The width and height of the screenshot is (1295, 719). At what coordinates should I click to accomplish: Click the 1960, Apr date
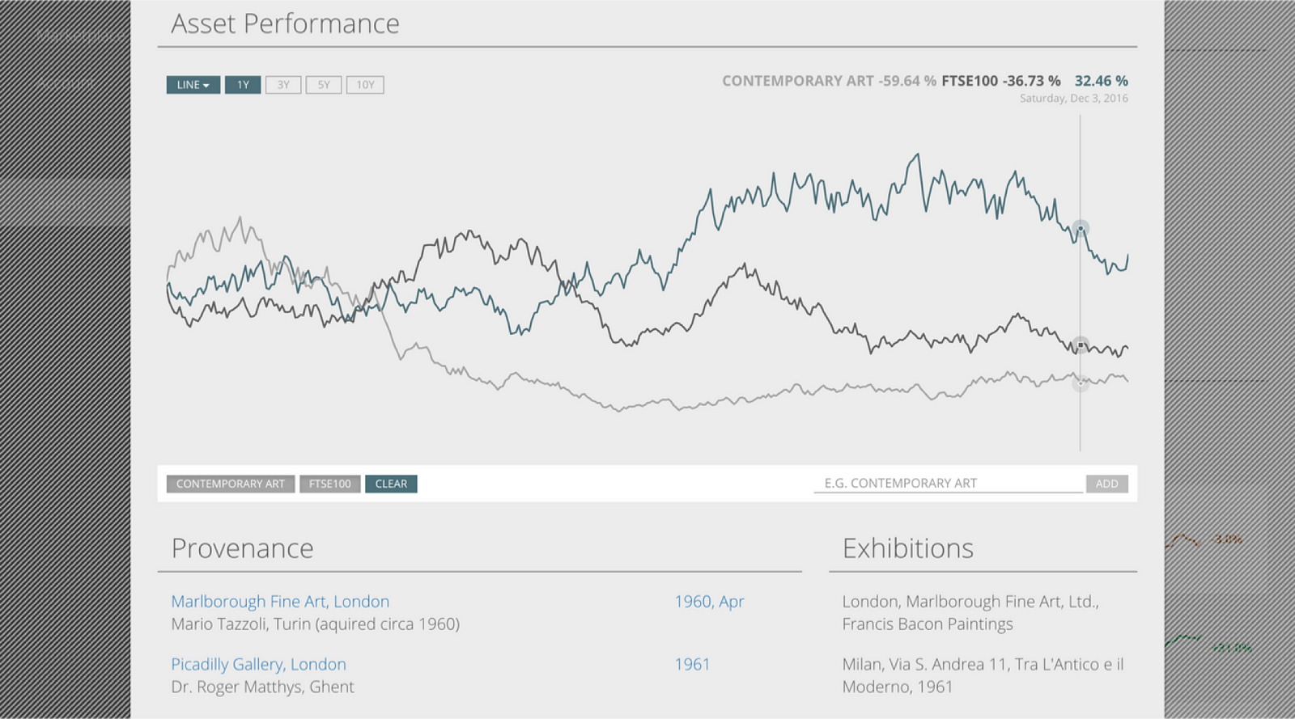coord(709,602)
